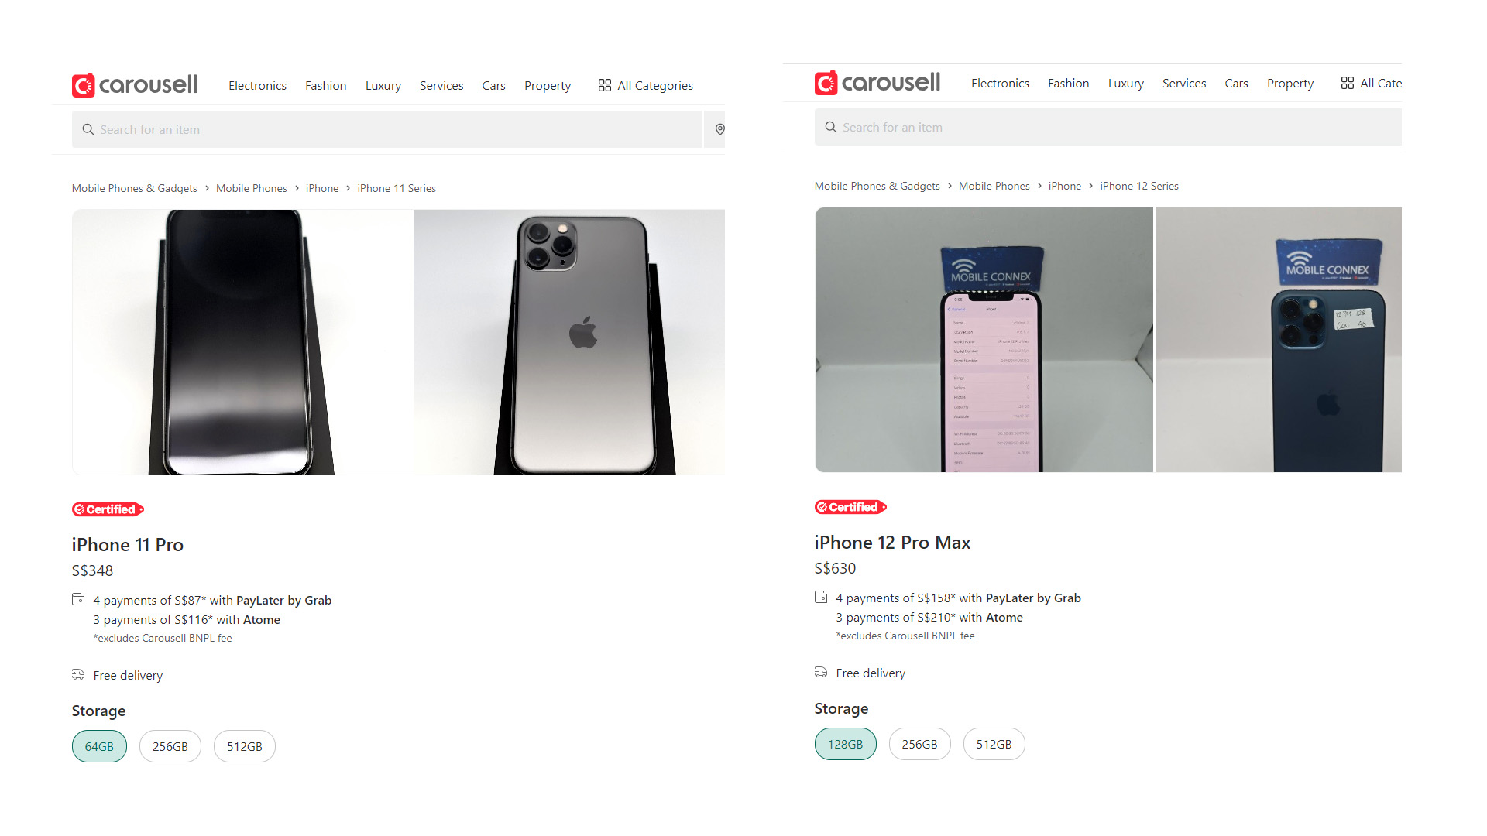Open the iPhone 11 Pro back photo

pos(569,341)
